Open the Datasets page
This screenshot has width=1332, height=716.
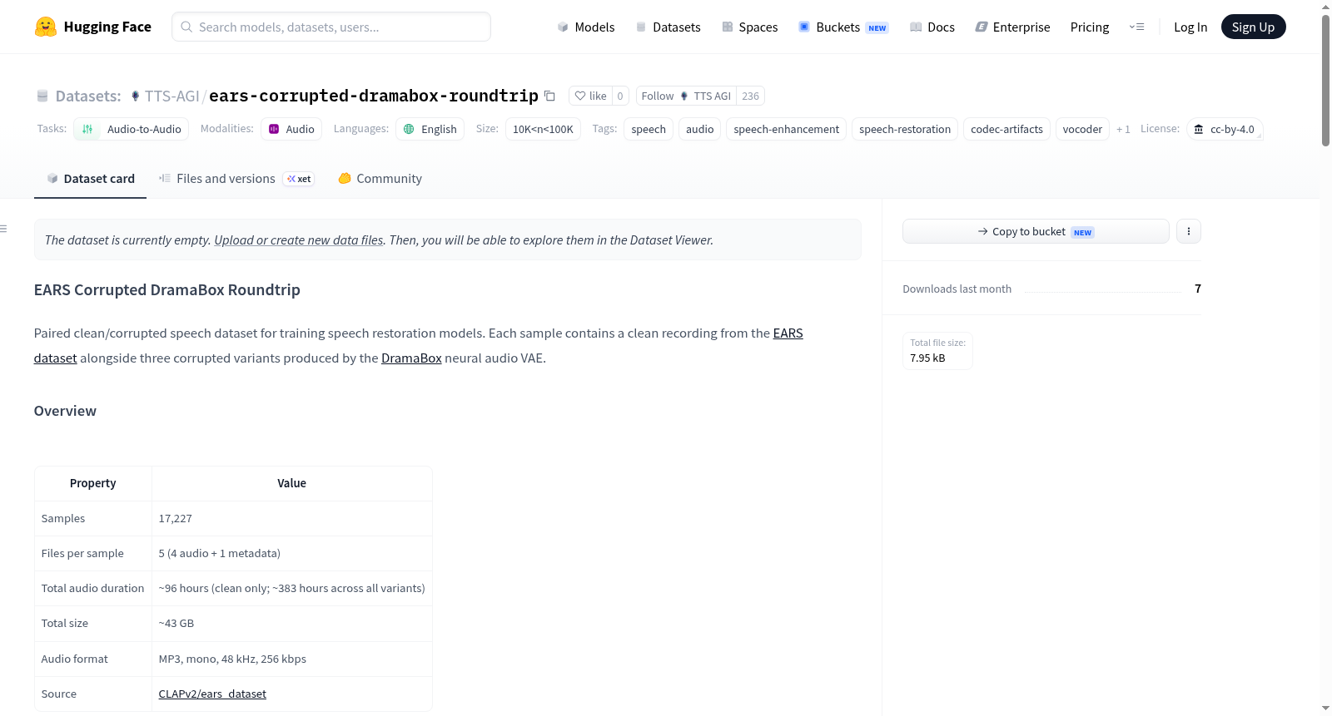pos(668,27)
